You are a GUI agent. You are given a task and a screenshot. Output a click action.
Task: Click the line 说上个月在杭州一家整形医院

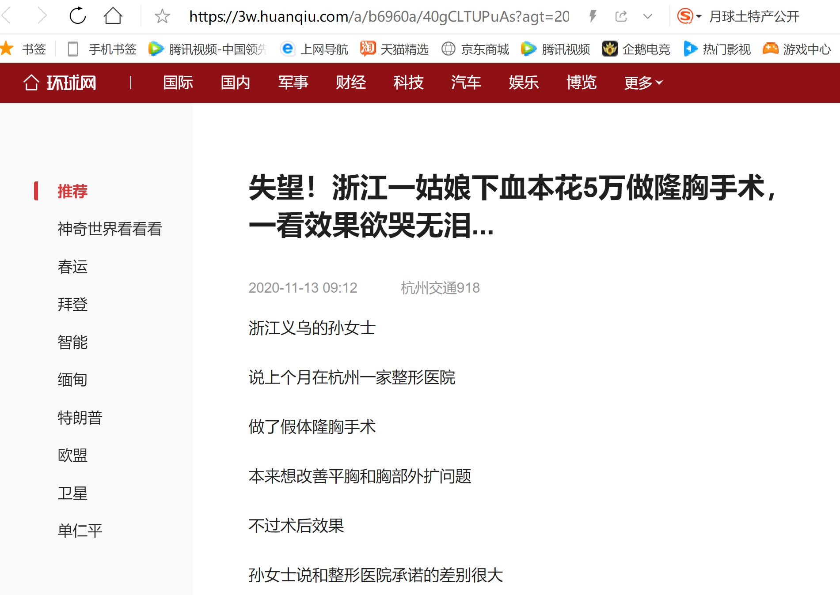[352, 377]
